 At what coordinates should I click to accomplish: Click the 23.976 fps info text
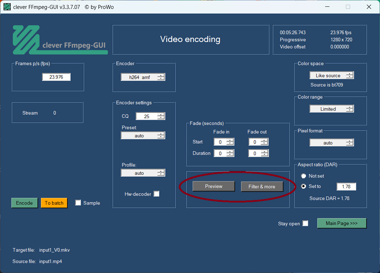341,32
